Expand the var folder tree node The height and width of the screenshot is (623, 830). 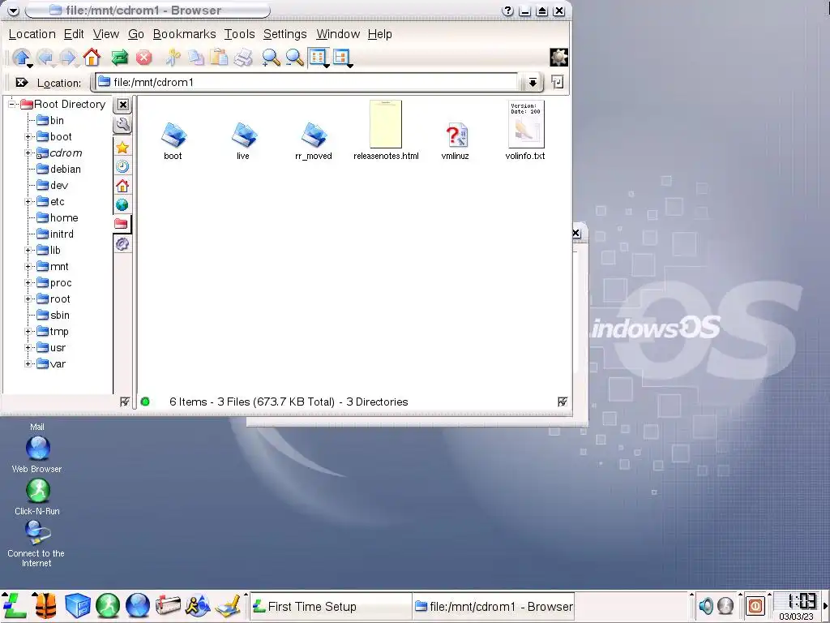pyautogui.click(x=28, y=364)
